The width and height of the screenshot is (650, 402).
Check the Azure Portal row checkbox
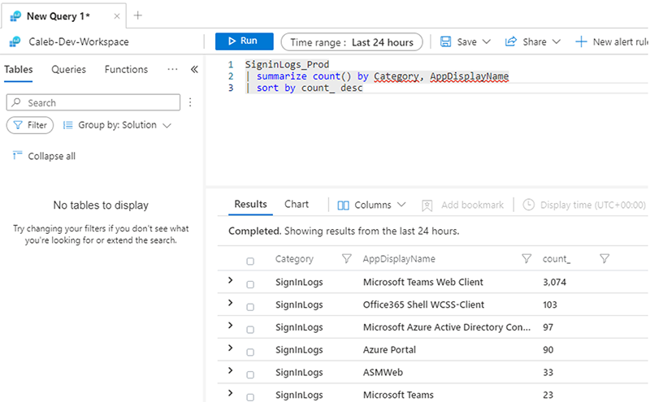pyautogui.click(x=250, y=352)
